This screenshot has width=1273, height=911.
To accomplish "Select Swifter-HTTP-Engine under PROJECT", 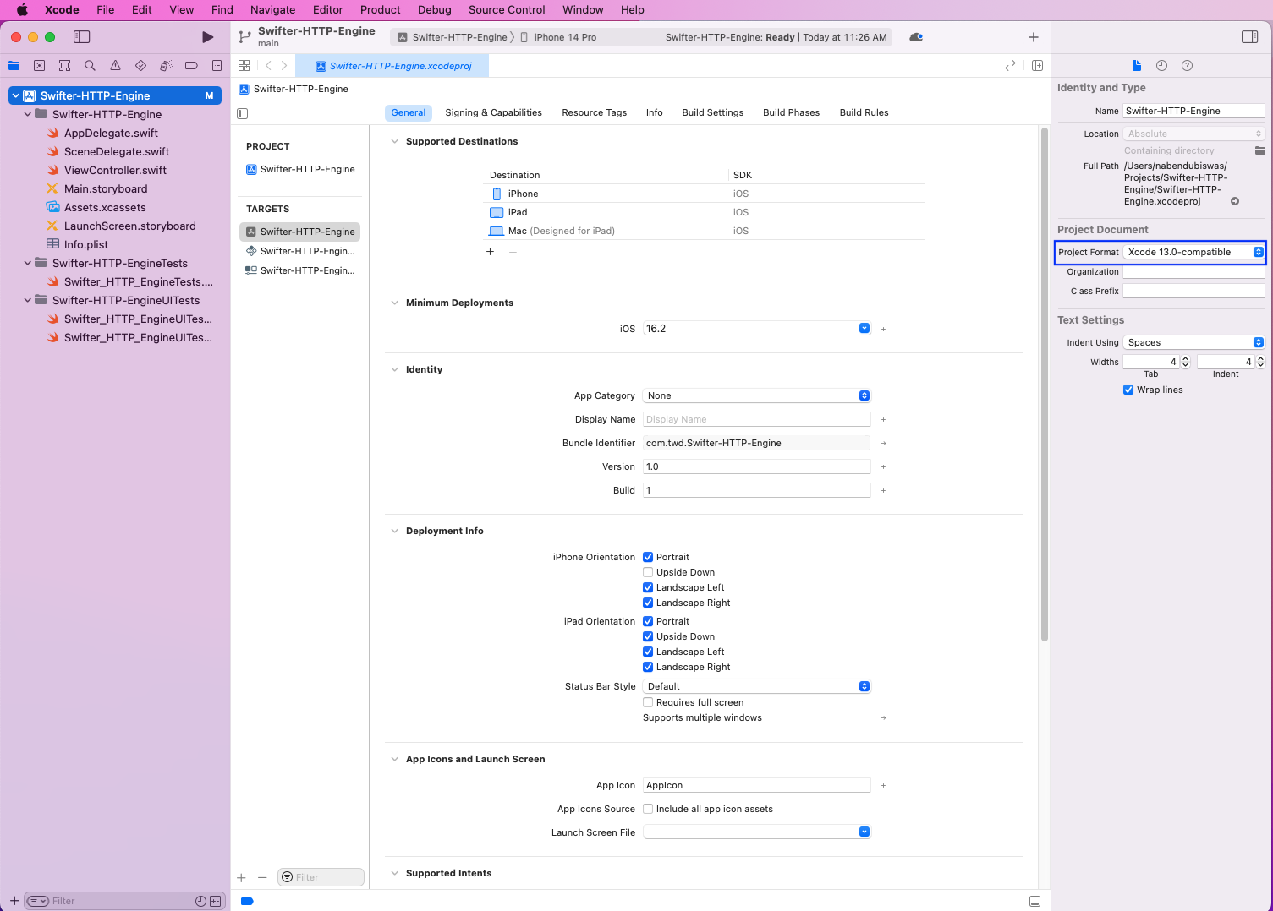I will [300, 169].
